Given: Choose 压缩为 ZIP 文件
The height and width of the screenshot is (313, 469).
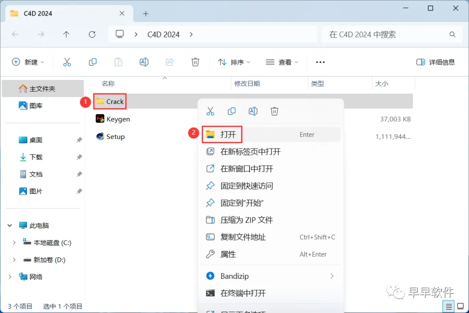Looking at the screenshot, I should click(x=271, y=220).
